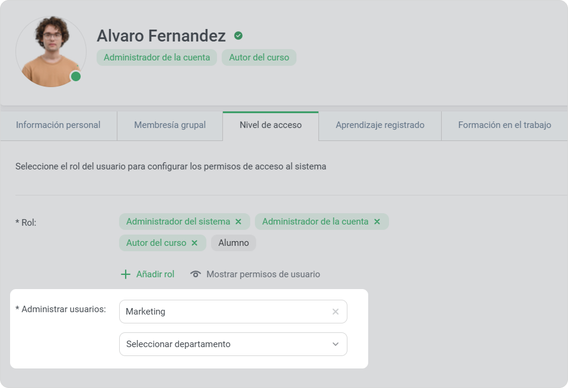Click the Añadir rol link

[x=155, y=274]
